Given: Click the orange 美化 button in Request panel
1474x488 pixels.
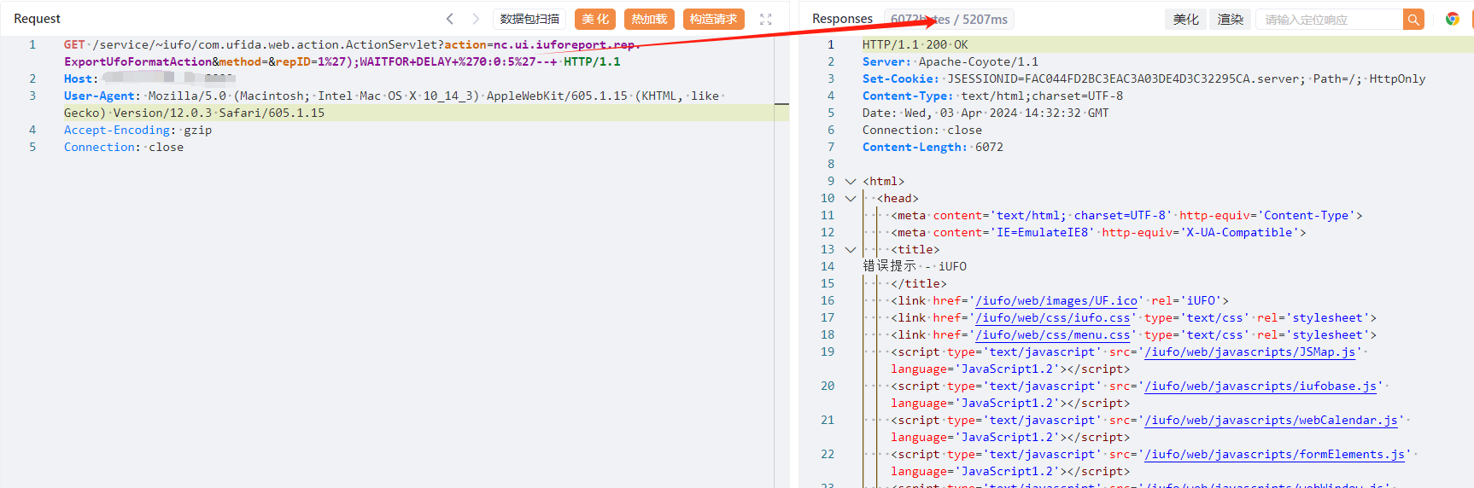Looking at the screenshot, I should tap(595, 19).
